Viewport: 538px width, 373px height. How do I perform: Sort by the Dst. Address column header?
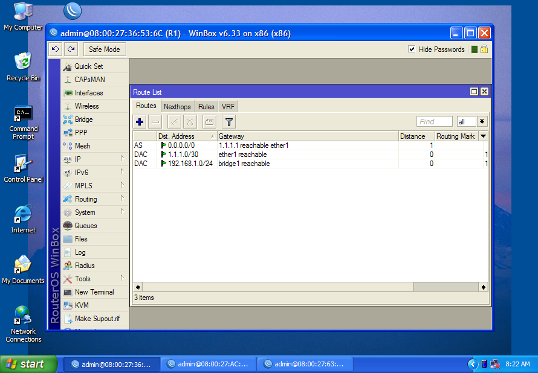[187, 136]
